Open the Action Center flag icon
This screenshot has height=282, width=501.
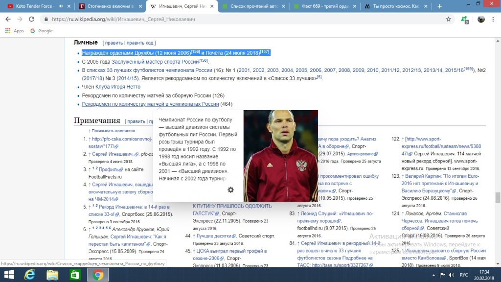[442, 275]
